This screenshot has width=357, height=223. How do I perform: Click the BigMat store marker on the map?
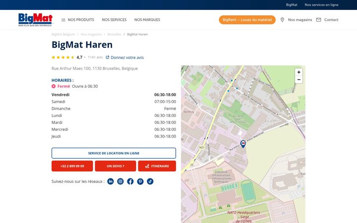[243, 144]
